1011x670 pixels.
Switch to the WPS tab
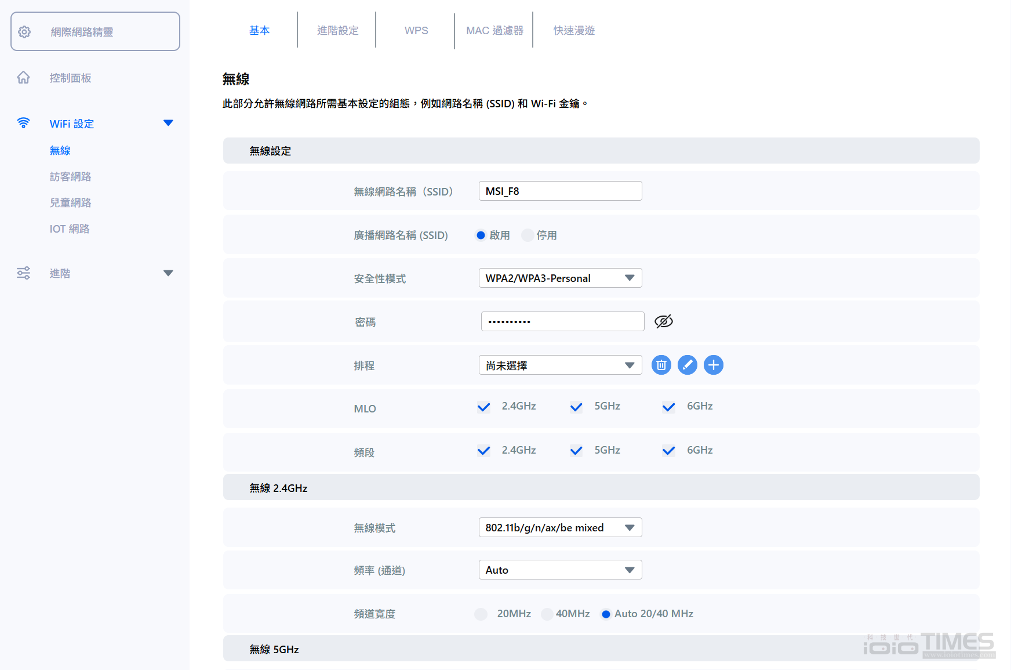416,30
